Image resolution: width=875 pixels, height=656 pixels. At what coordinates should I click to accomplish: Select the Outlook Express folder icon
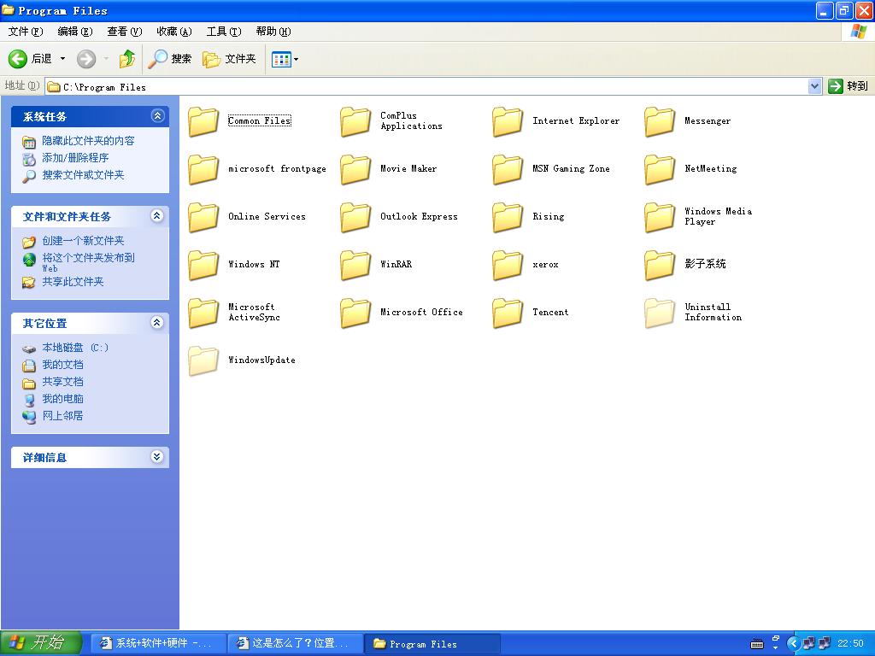tap(355, 217)
